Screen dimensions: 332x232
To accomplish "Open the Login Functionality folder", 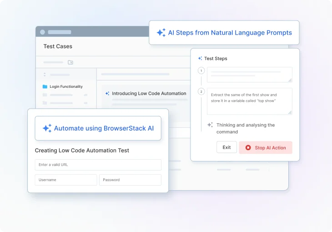I will pos(63,86).
